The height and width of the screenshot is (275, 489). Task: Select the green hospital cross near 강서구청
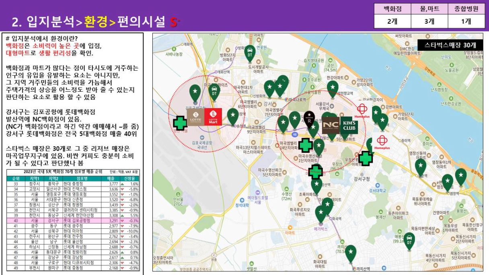(x=366, y=158)
